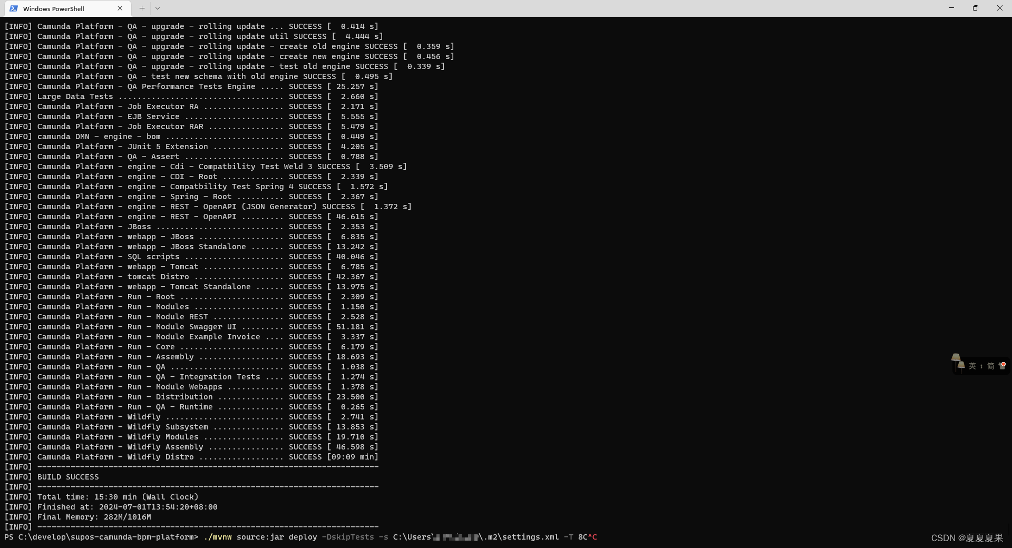Click the 'Large Data Tests' line
The width and height of the screenshot is (1012, 548).
pos(191,96)
